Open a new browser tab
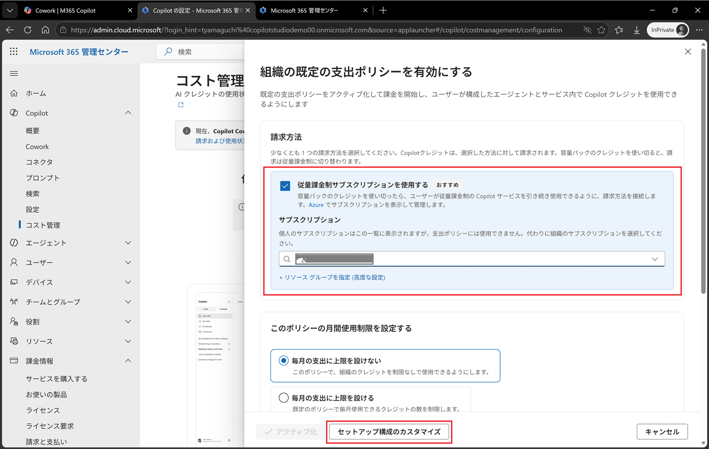The image size is (709, 449). tap(383, 10)
